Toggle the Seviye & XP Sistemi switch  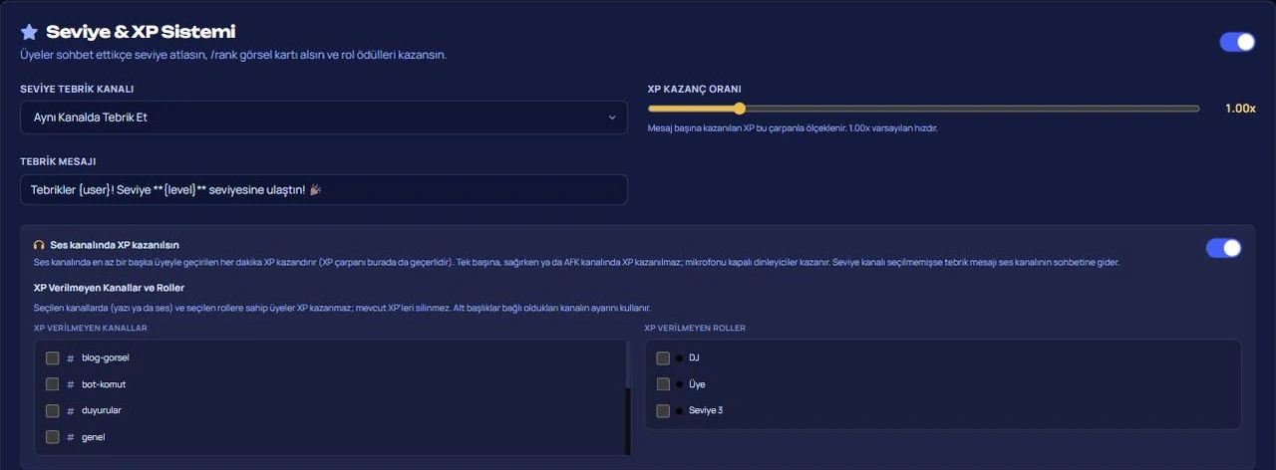(x=1237, y=42)
